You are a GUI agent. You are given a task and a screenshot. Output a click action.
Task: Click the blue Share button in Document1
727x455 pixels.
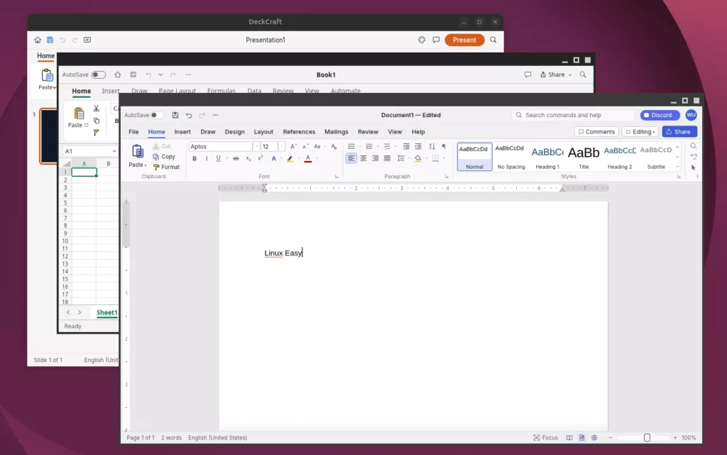(x=679, y=132)
